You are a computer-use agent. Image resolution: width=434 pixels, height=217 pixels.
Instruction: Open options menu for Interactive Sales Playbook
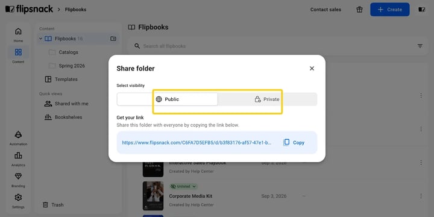pyautogui.click(x=421, y=163)
